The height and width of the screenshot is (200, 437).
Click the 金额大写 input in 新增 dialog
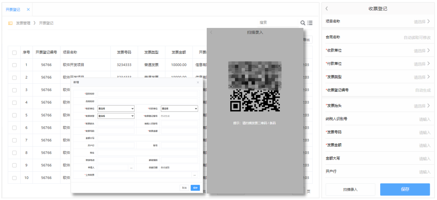(148, 138)
